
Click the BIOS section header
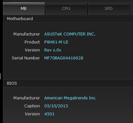pyautogui.click(x=12, y=83)
